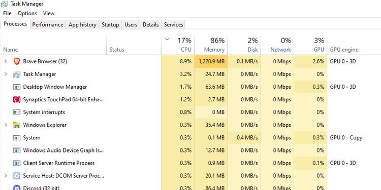Click the Task Manager title bar icon

click(x=5, y=4)
